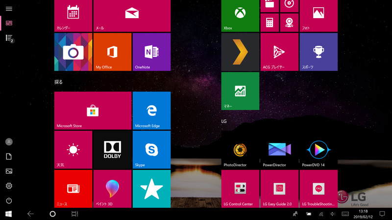
Task: Launch the Skype tile
Action: (152, 150)
